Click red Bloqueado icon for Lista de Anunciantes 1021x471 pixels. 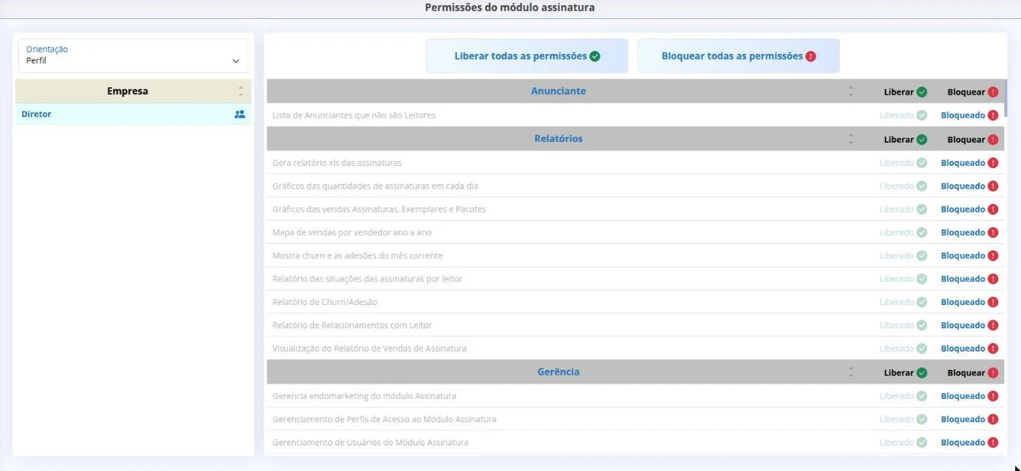993,115
